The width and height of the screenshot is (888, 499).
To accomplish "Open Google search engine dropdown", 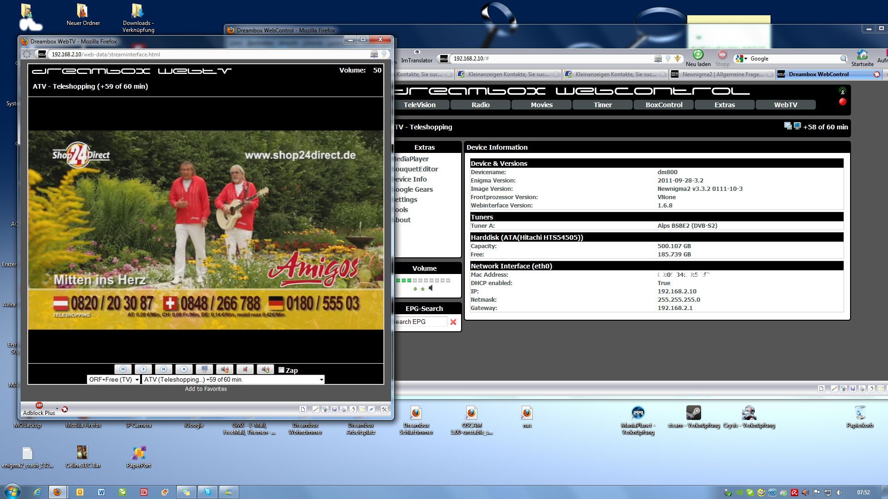I will tap(742, 59).
